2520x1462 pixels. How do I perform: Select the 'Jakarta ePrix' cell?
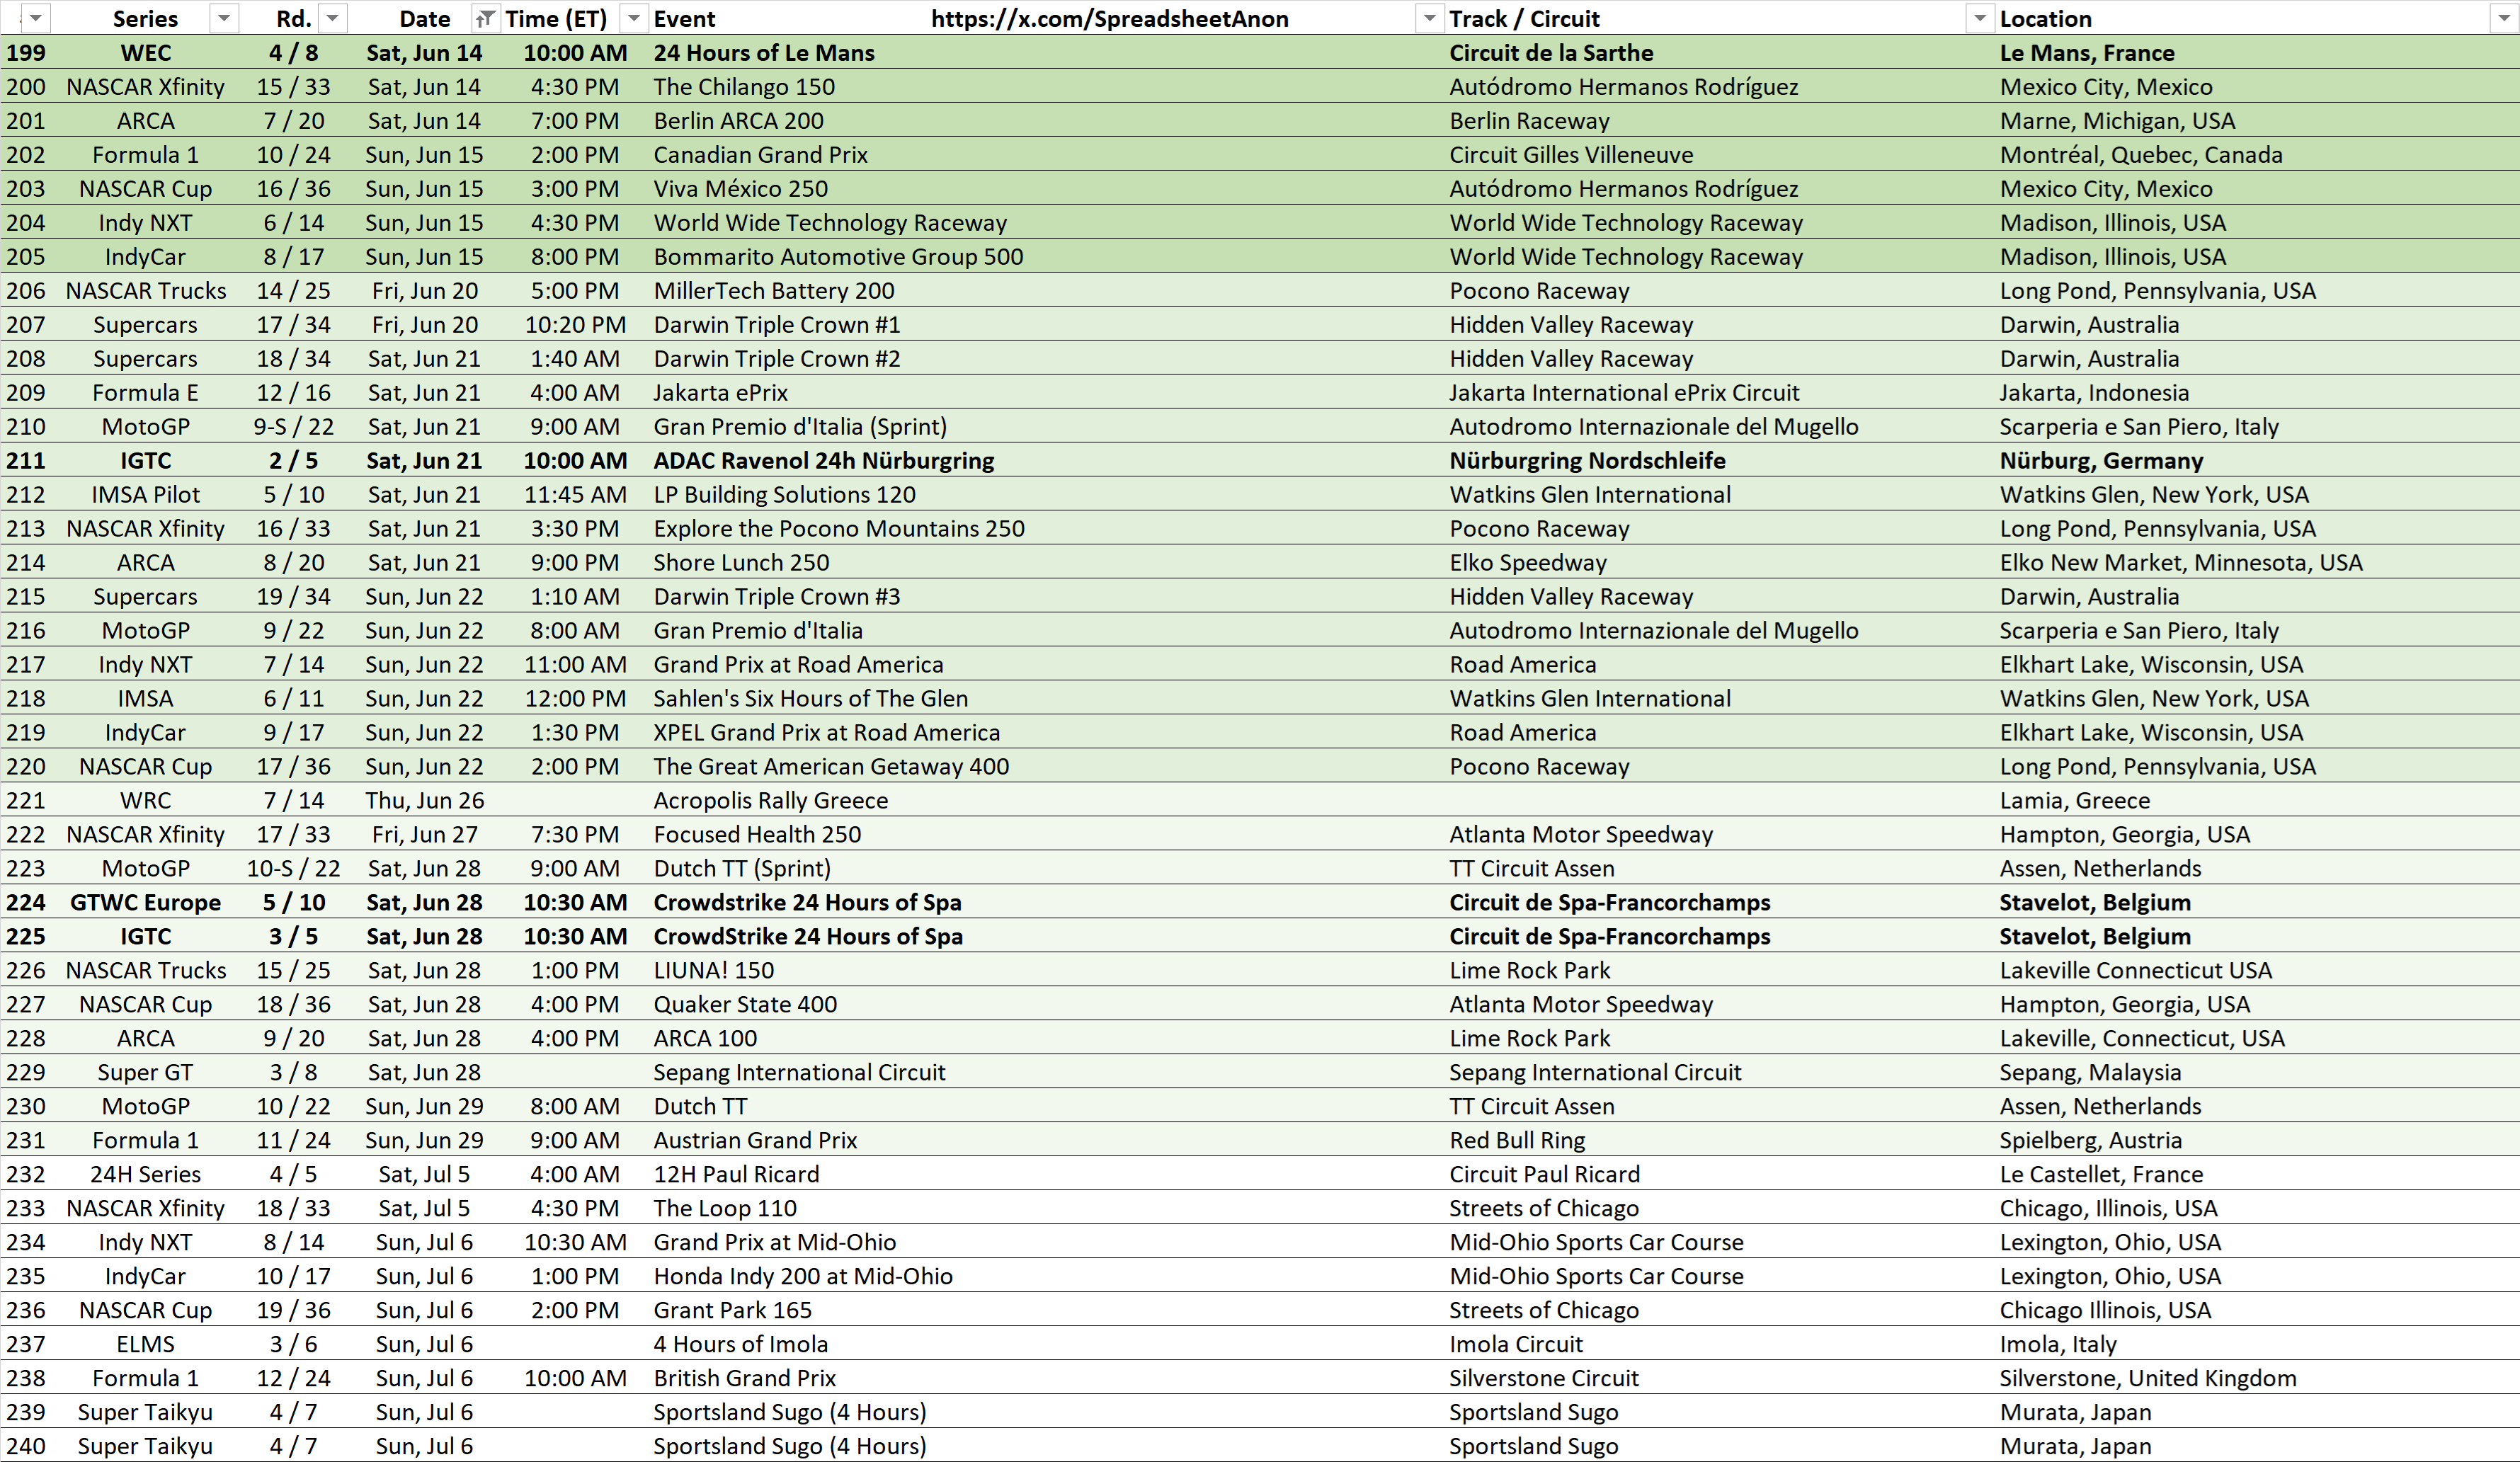(720, 393)
